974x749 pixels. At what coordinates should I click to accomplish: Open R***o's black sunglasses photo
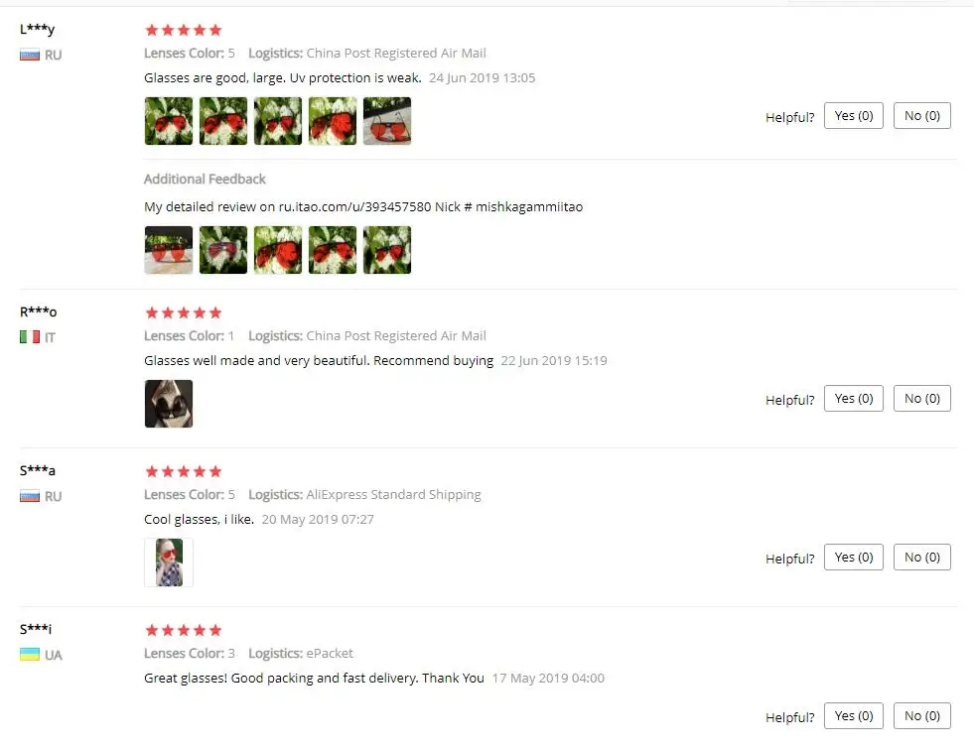point(169,404)
